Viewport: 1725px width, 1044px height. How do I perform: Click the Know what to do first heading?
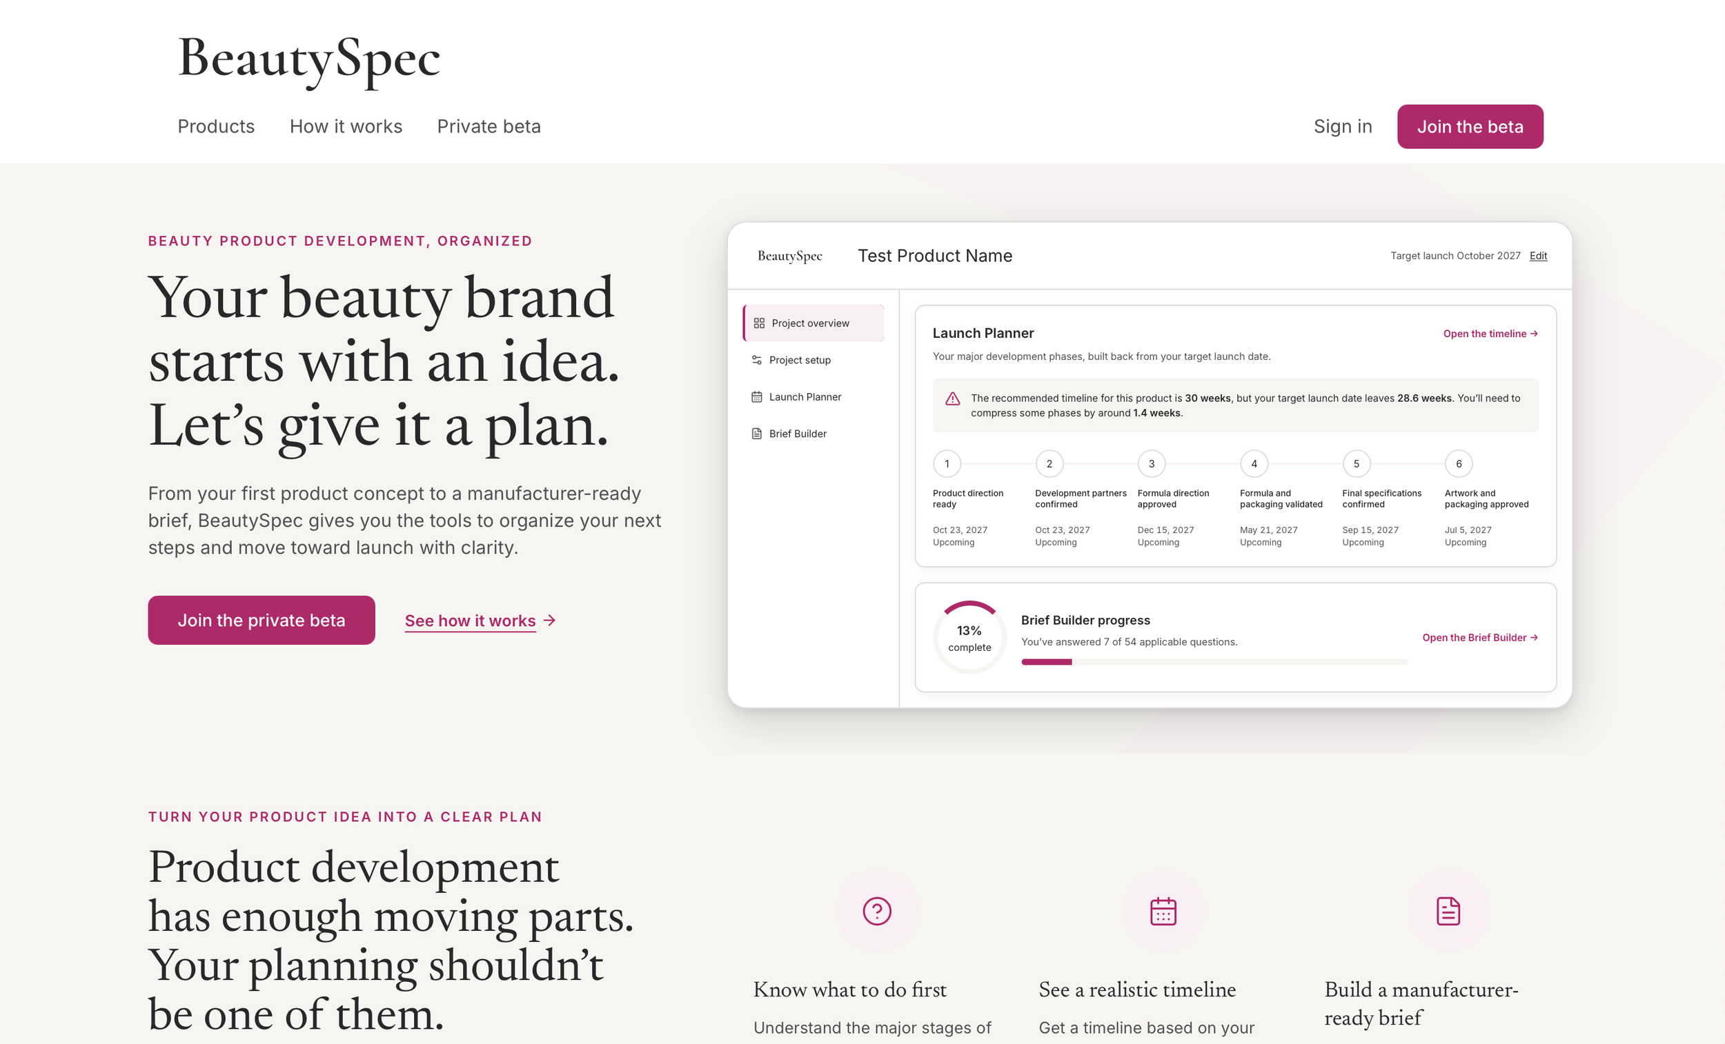849,990
